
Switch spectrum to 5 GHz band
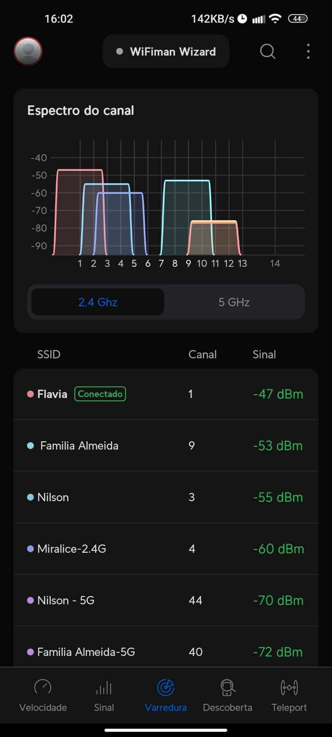[x=234, y=302]
